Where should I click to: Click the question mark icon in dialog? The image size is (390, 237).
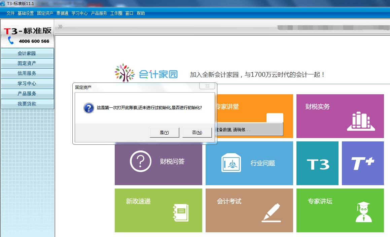[x=89, y=108]
